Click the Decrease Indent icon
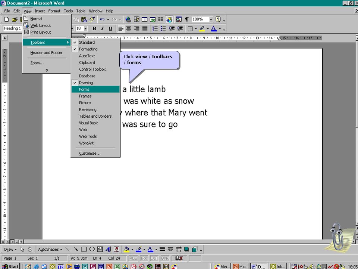 [172, 29]
